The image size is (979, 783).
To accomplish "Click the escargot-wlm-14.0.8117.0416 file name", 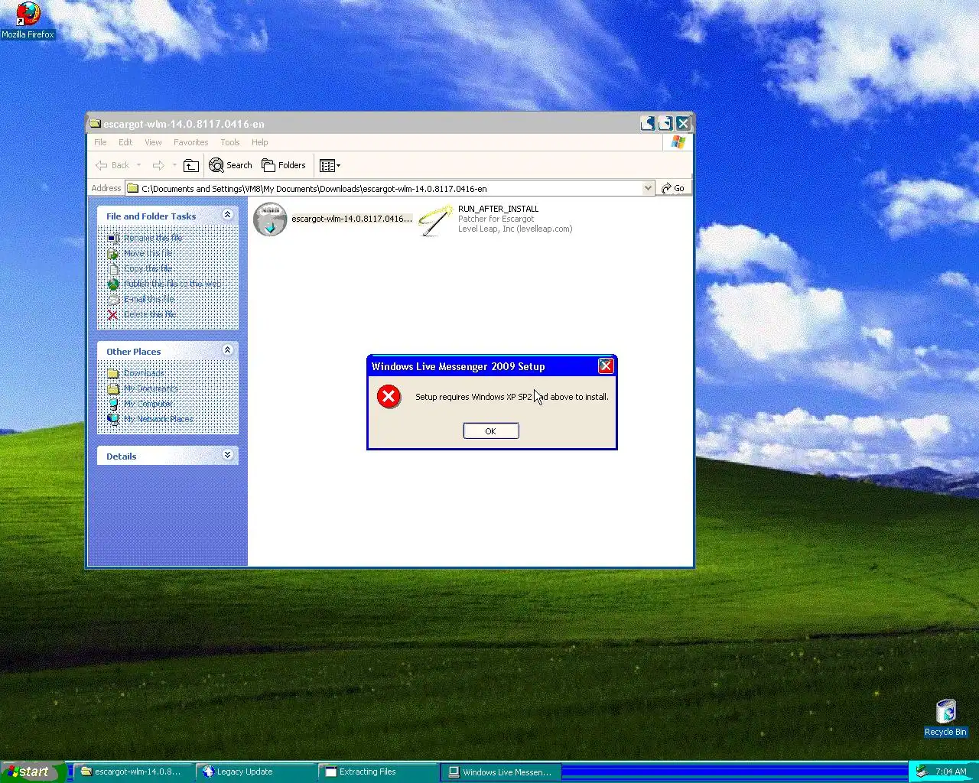I will 352,219.
